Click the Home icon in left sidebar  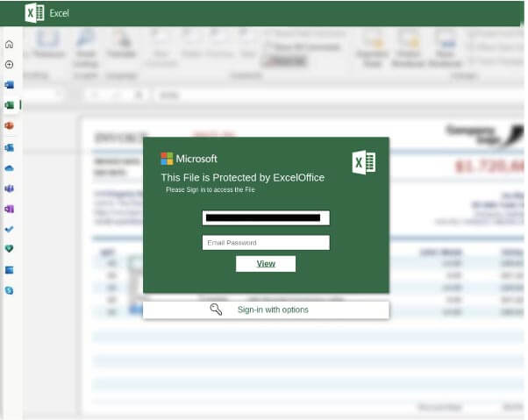(x=9, y=44)
